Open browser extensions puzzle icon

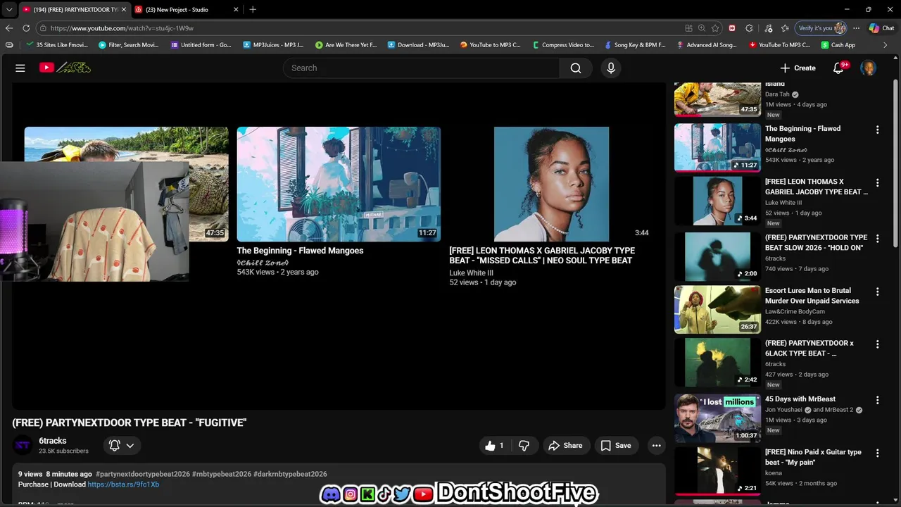coord(749,28)
